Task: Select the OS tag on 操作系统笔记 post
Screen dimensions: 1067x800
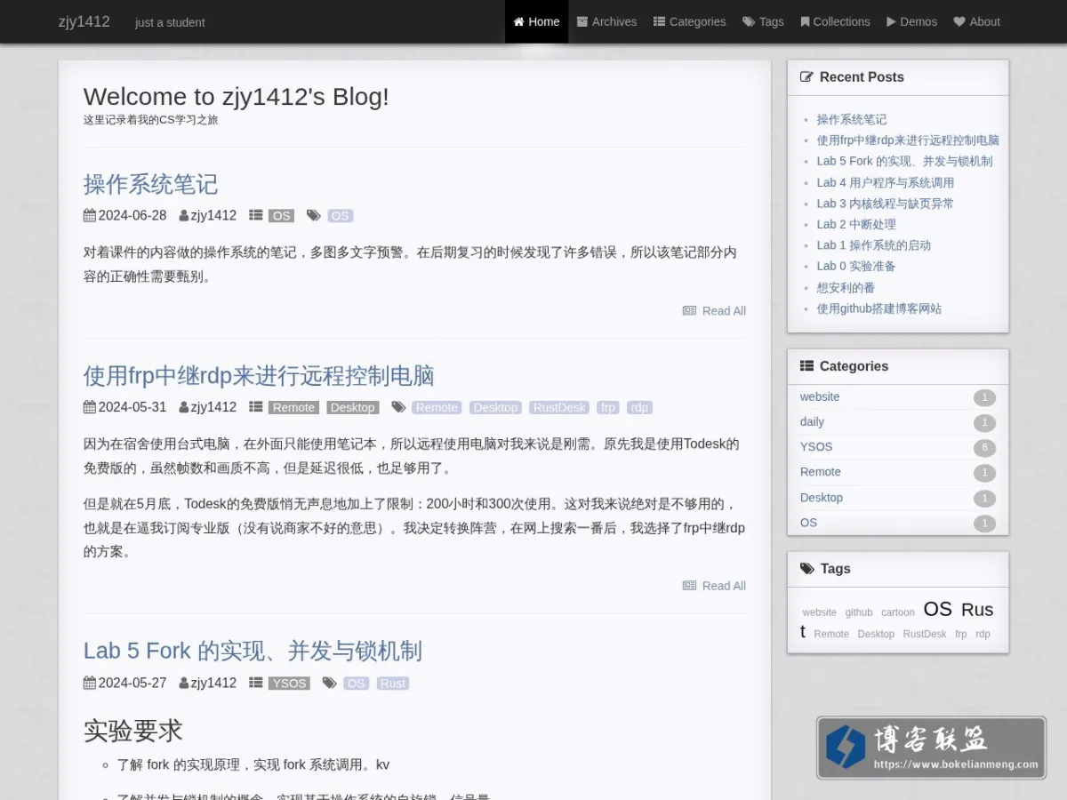Action: coord(340,216)
